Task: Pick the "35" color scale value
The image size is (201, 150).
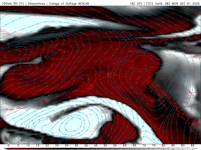Action: point(76,145)
